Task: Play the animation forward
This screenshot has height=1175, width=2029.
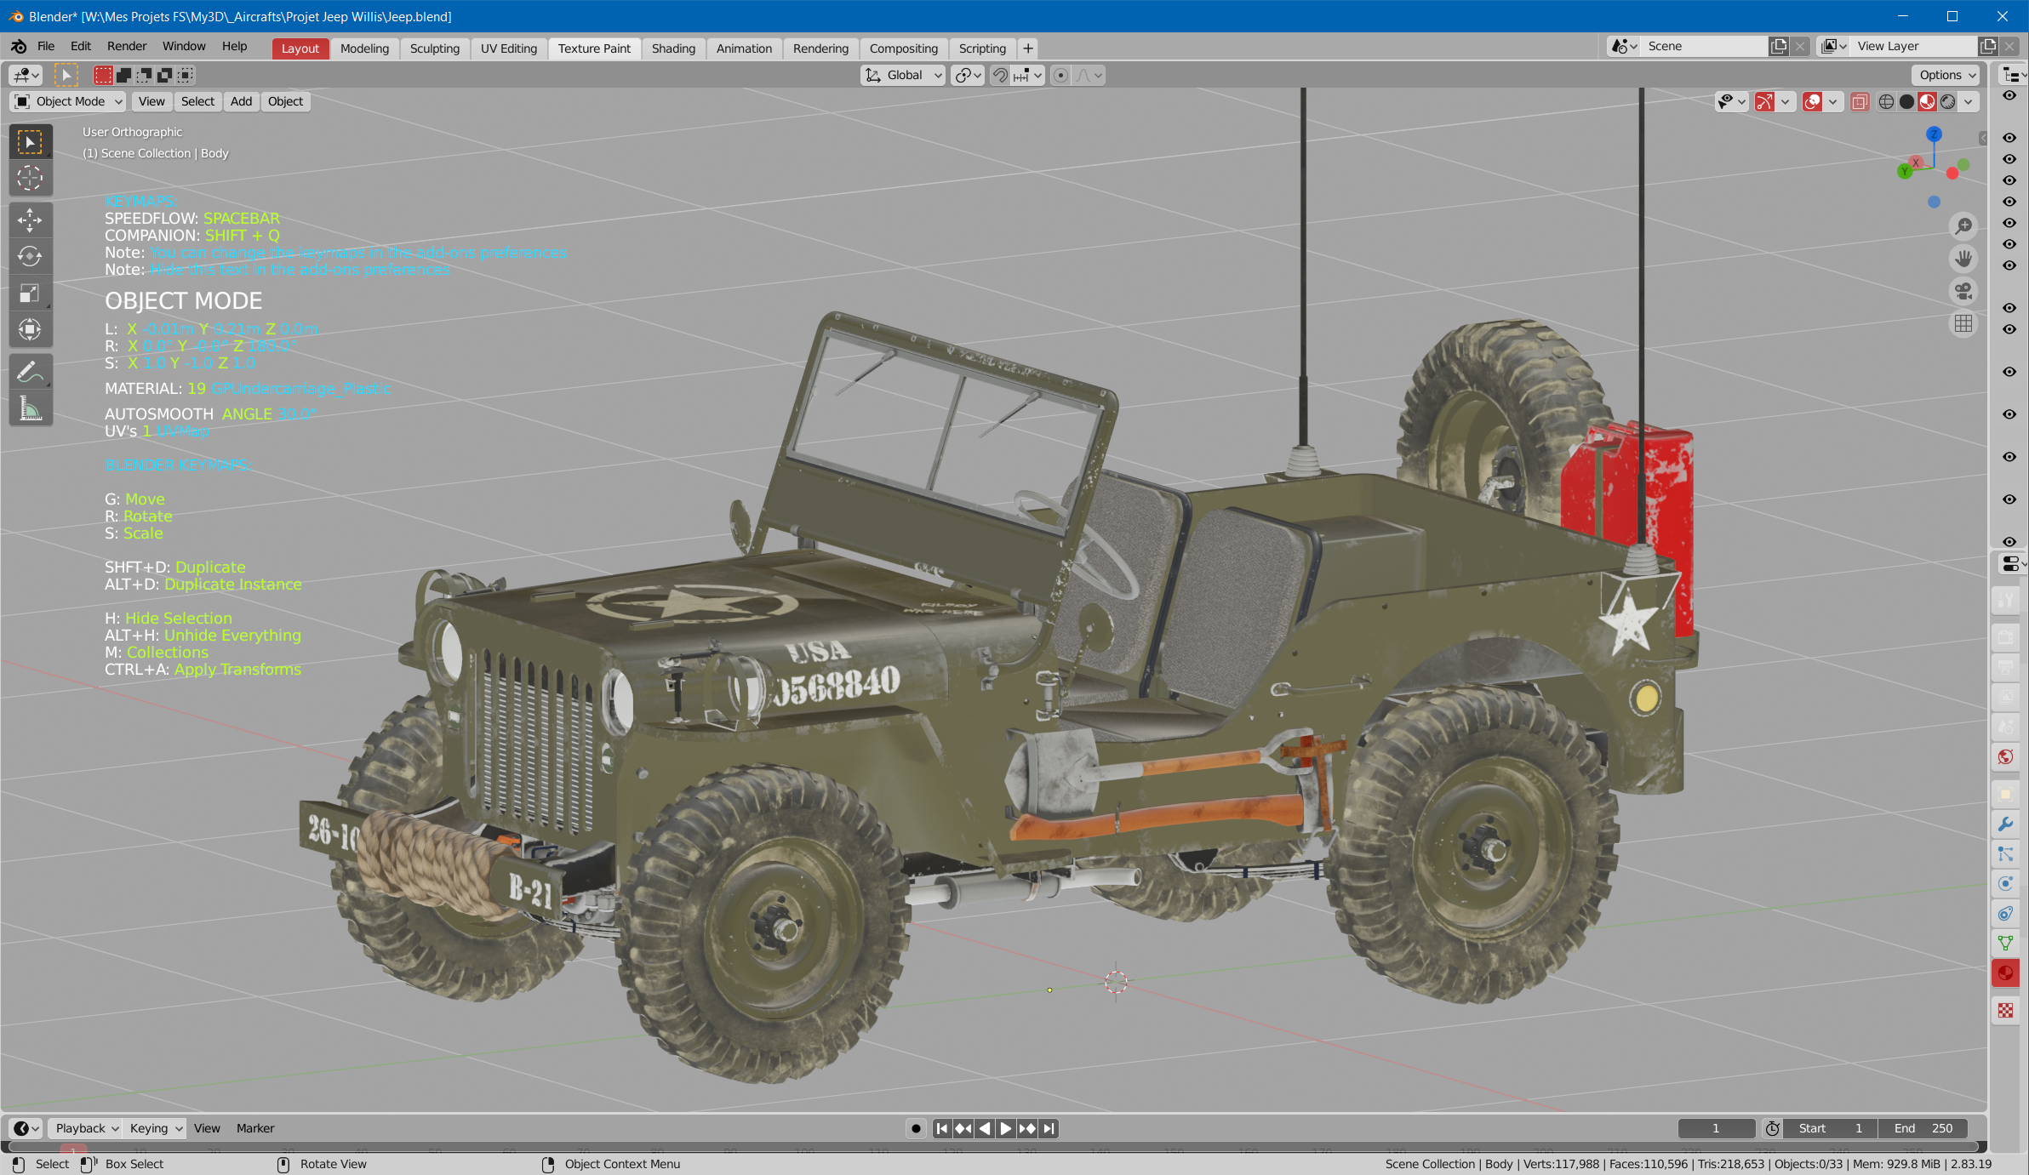Action: tap(1006, 1128)
